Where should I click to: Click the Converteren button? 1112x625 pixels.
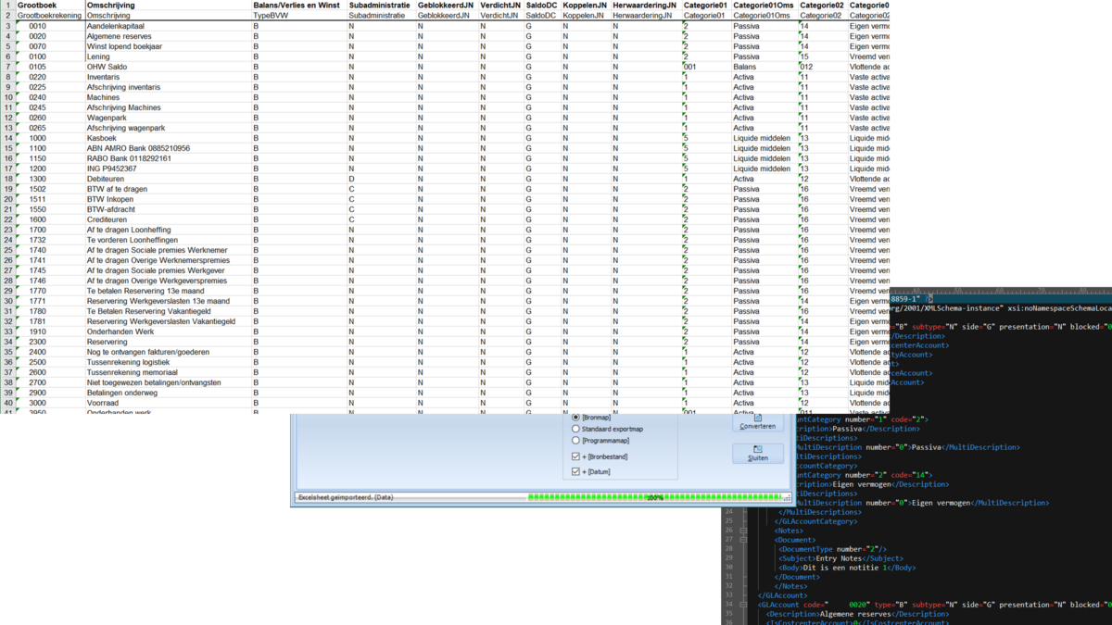pyautogui.click(x=757, y=426)
